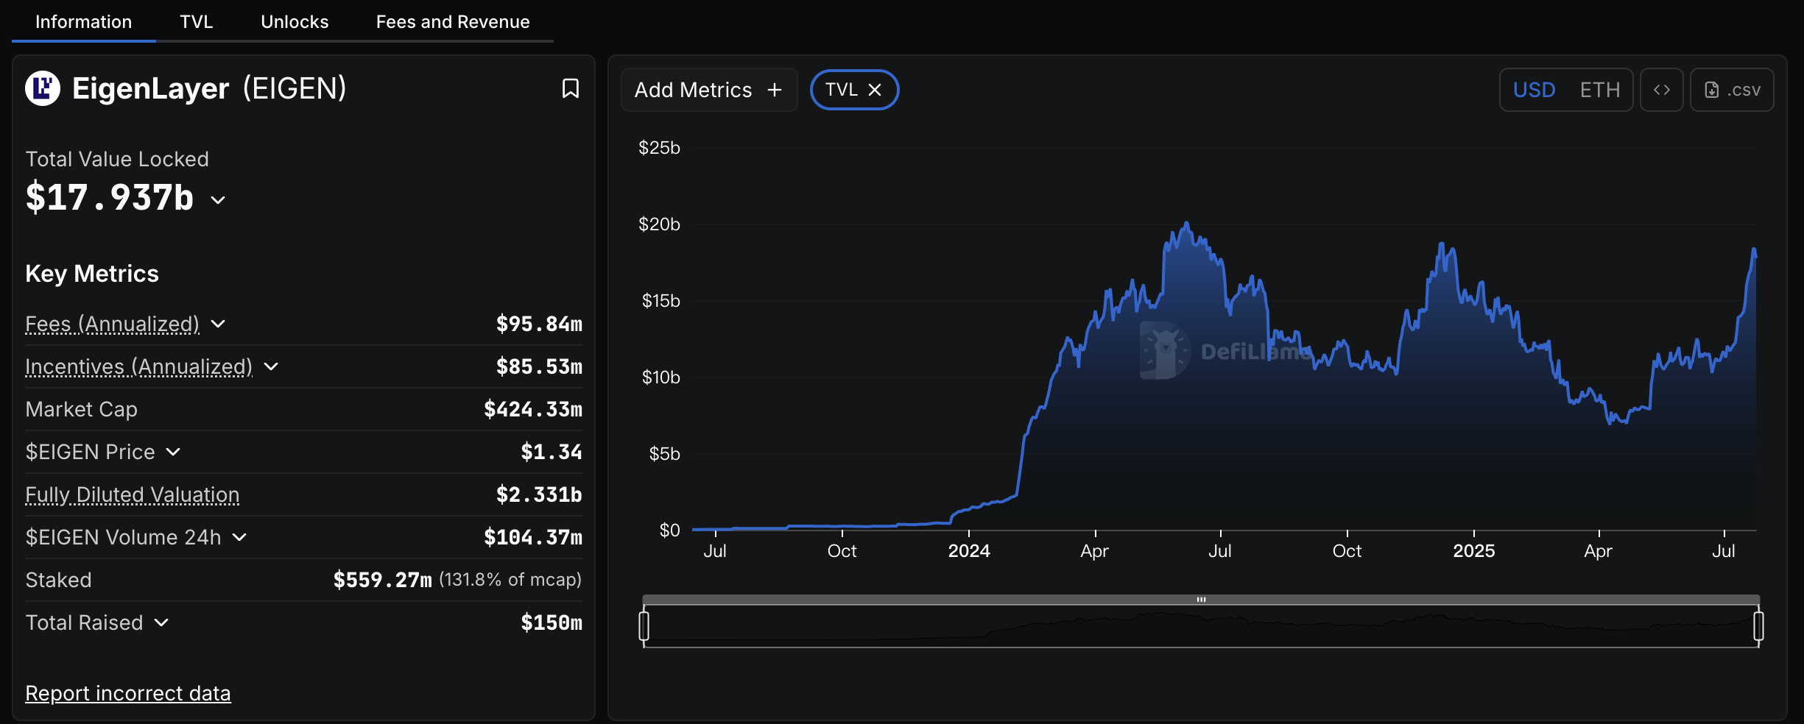
Task: Click the Fully Diluted Valuation label
Action: point(133,494)
